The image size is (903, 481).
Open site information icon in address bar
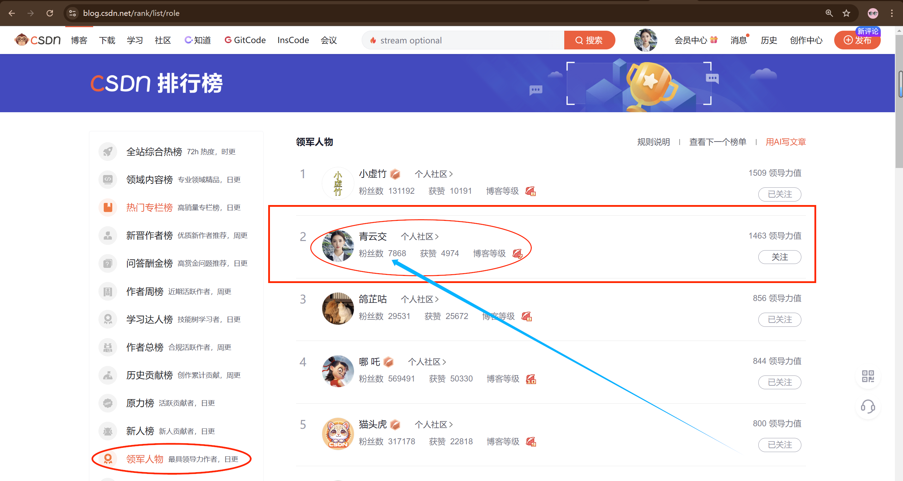click(72, 13)
